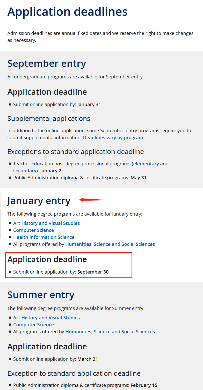Click the "January entry" heading
The height and width of the screenshot is (390, 203).
[x=39, y=201]
